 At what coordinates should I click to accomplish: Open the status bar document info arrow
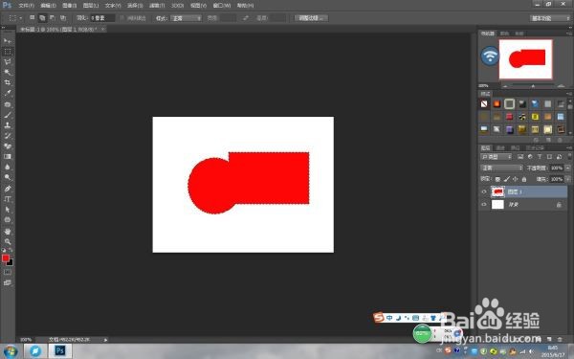[105, 340]
